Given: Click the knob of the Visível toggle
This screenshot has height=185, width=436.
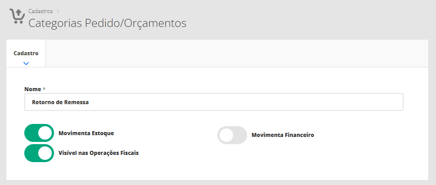Looking at the screenshot, I should click(45, 153).
